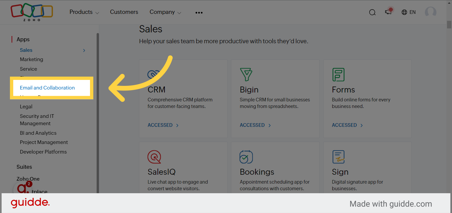Open Project Management category
This screenshot has height=213, width=452.
click(44, 142)
